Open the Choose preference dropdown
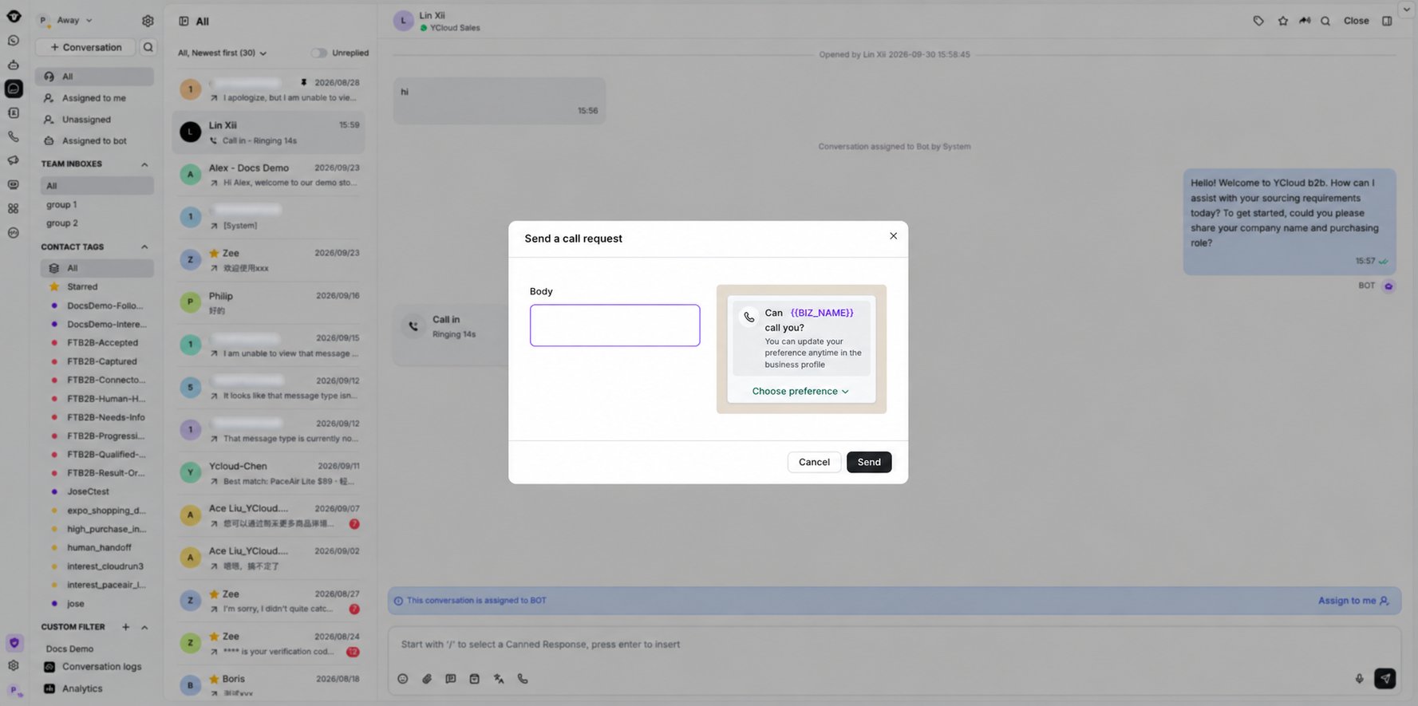Image resolution: width=1418 pixels, height=706 pixels. pos(800,392)
